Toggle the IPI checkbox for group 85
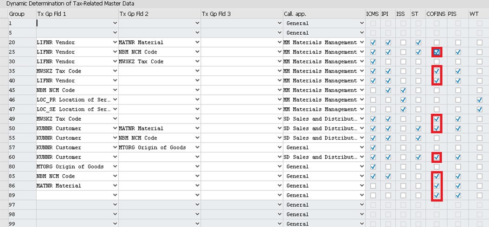Screen dimensions: 489x227 tap(388, 176)
